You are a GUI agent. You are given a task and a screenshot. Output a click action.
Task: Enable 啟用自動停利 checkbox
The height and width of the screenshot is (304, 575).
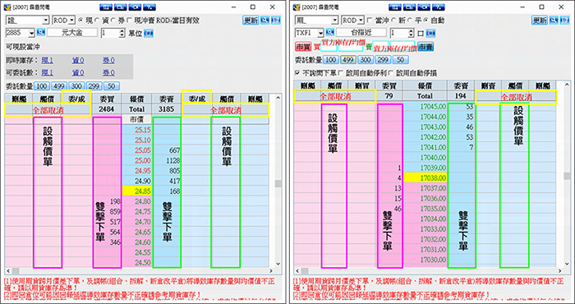click(341, 72)
